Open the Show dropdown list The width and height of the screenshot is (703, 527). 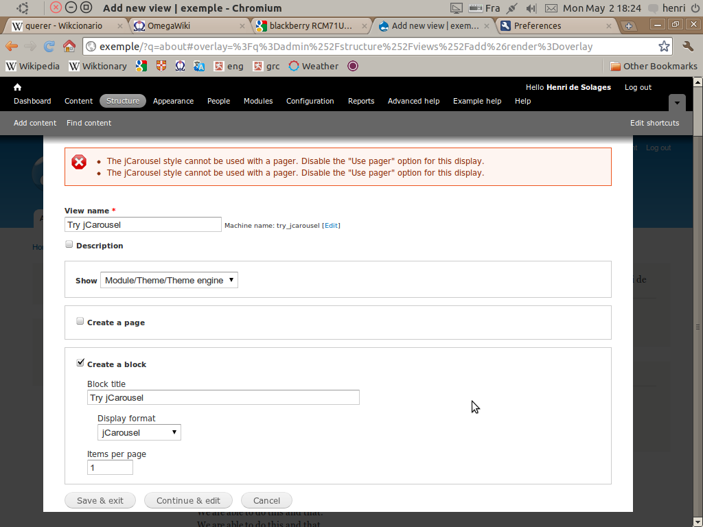tap(169, 280)
